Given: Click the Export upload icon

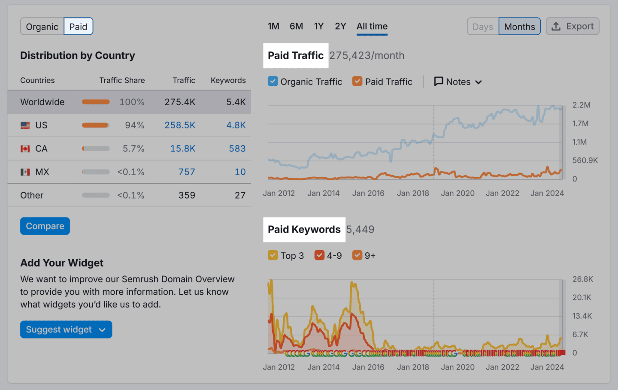Looking at the screenshot, I should pyautogui.click(x=556, y=26).
